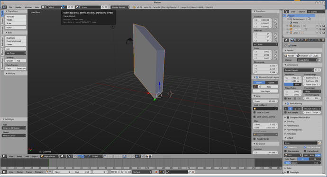This screenshot has height=177, width=327.
Task: Open the Modifiers wrench properties tab
Action: [x=312, y=40]
